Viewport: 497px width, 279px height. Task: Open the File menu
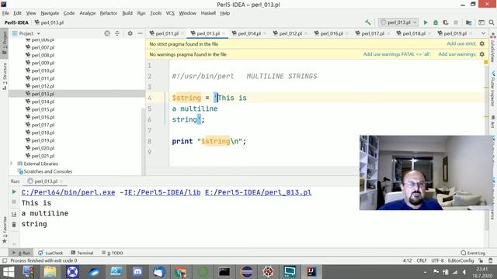(x=5, y=13)
